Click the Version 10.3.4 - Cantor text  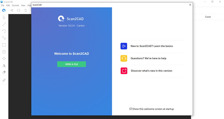pos(72,26)
